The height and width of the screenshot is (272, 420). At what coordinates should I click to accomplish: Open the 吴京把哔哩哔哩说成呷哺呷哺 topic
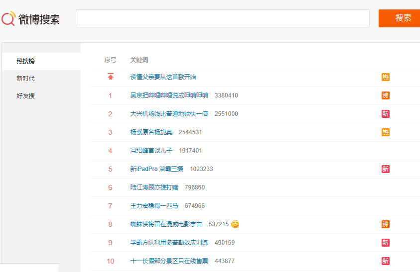point(169,95)
